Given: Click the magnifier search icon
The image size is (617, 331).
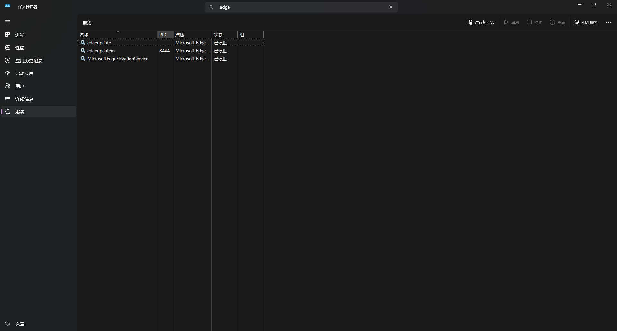Looking at the screenshot, I should [211, 7].
